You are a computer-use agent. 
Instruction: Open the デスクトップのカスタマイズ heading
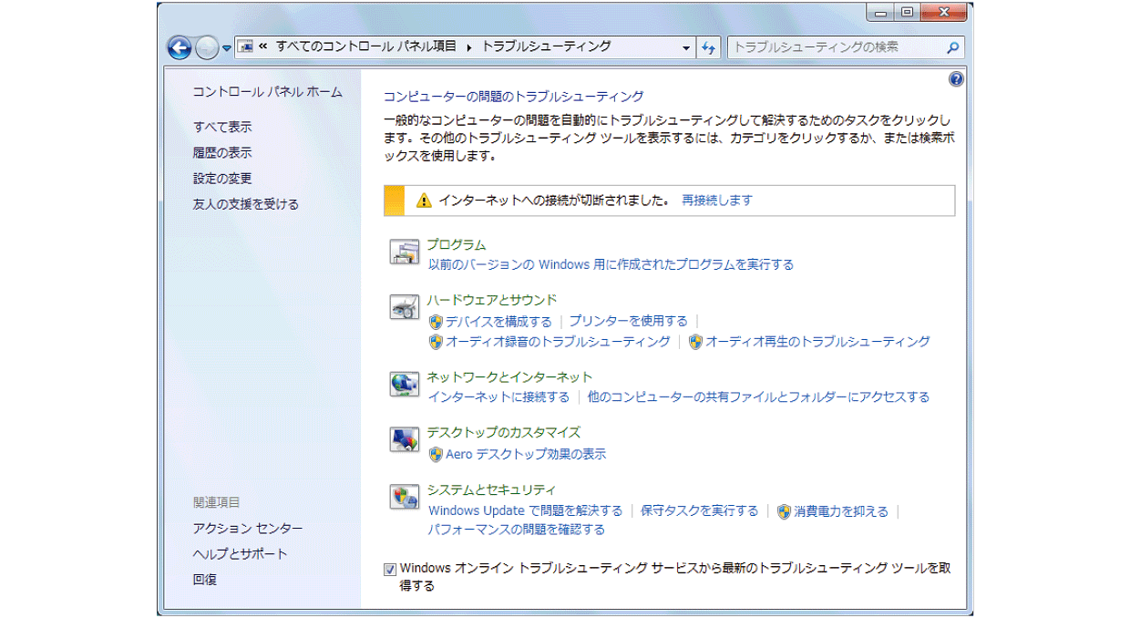point(503,433)
